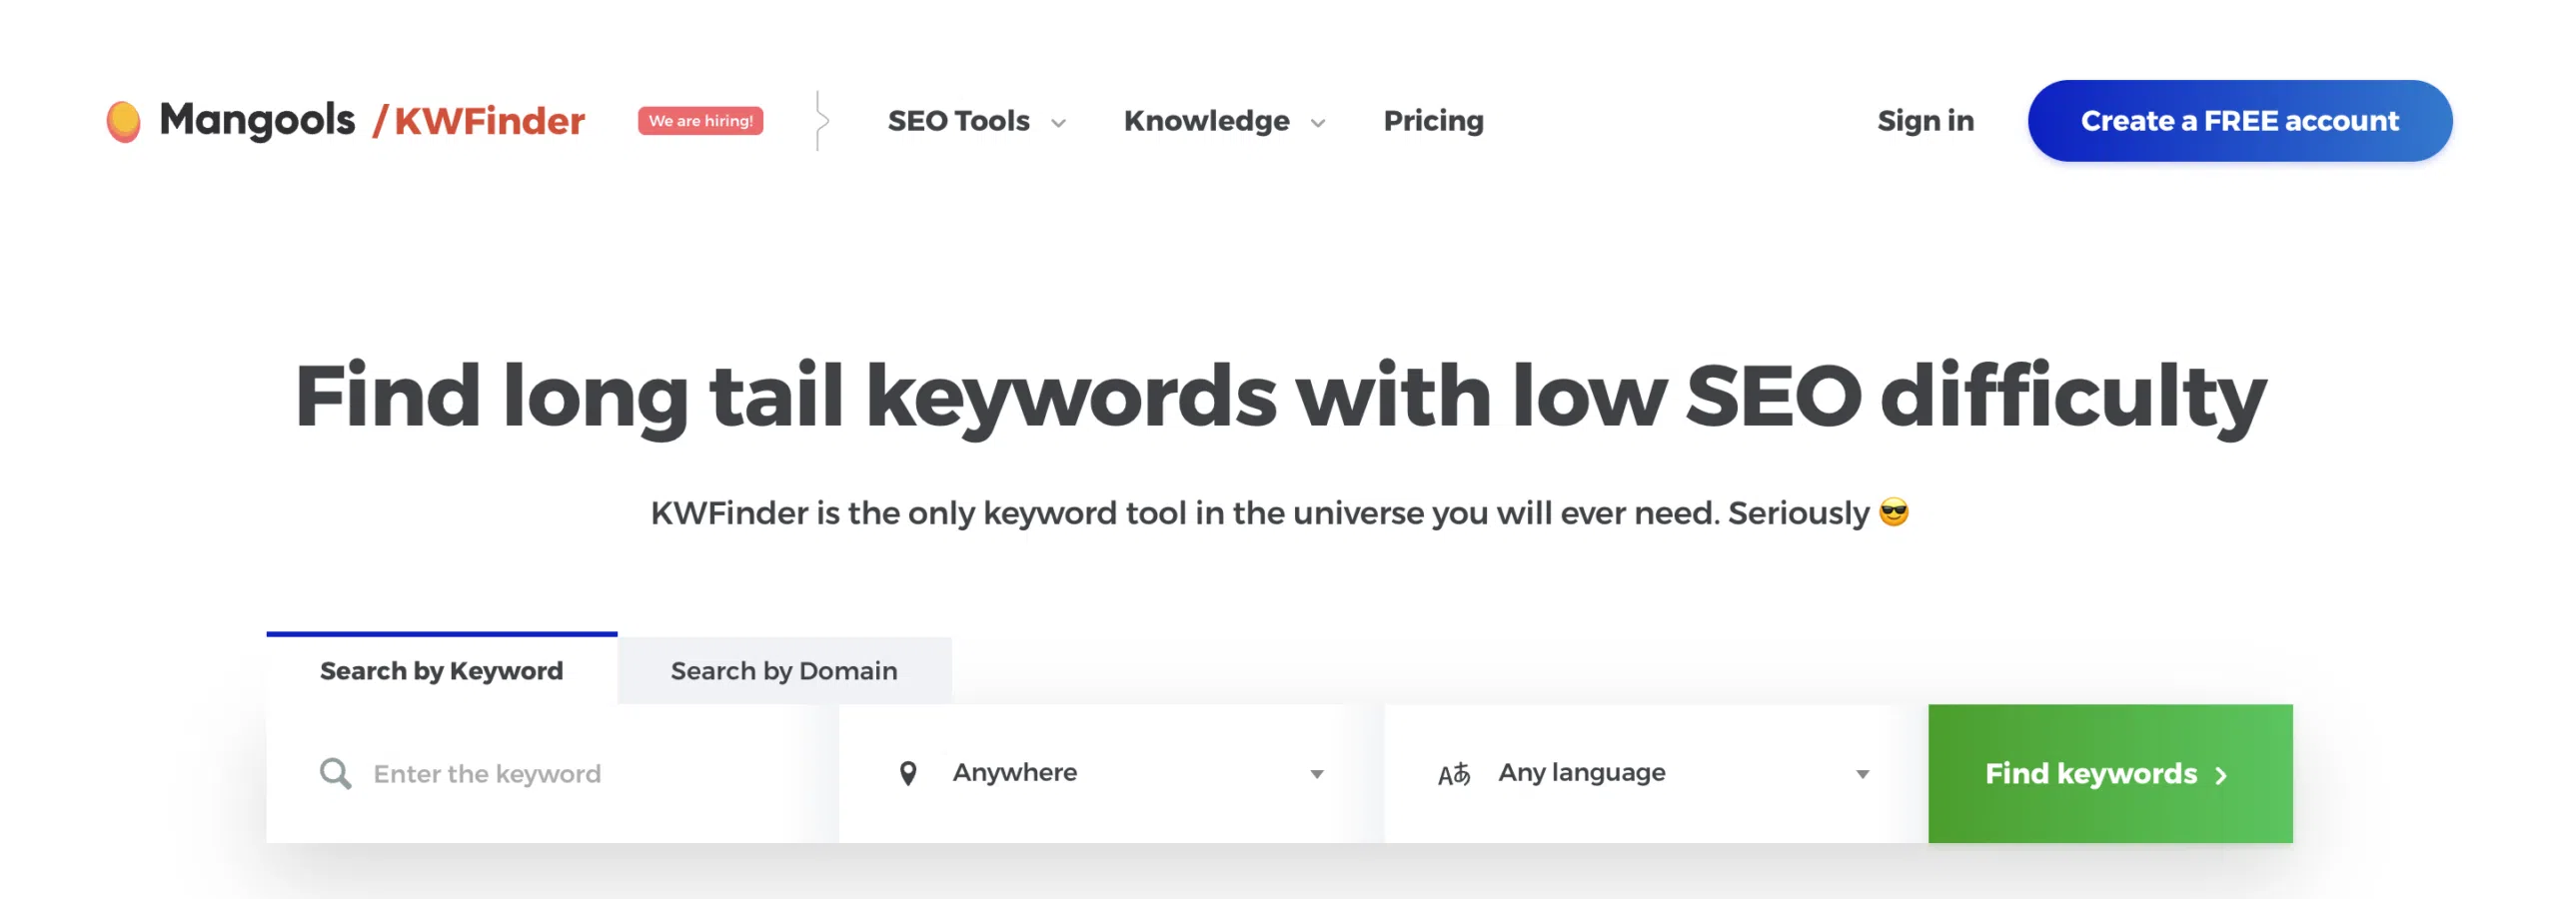This screenshot has height=899, width=2558.
Task: Click the location pin icon
Action: click(x=907, y=773)
